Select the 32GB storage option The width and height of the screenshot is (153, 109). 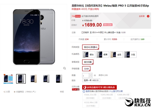click(86, 69)
